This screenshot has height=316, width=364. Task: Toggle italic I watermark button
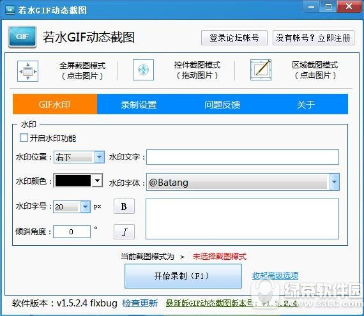click(124, 232)
